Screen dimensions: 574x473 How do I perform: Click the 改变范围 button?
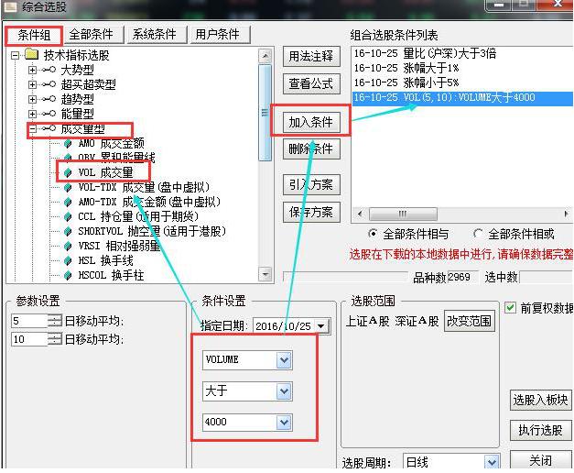(x=470, y=322)
